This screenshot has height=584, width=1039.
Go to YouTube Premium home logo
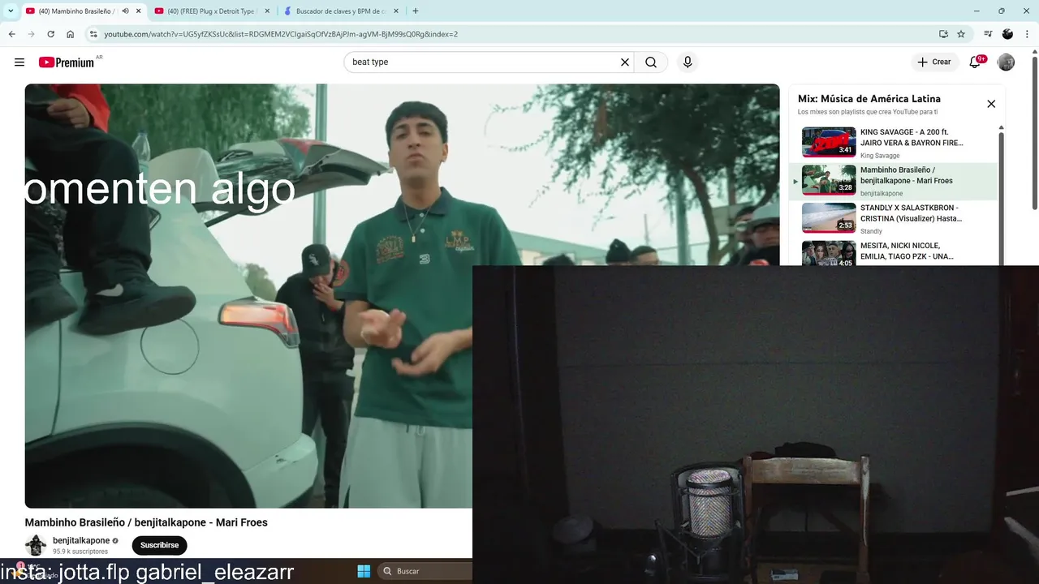(x=67, y=62)
